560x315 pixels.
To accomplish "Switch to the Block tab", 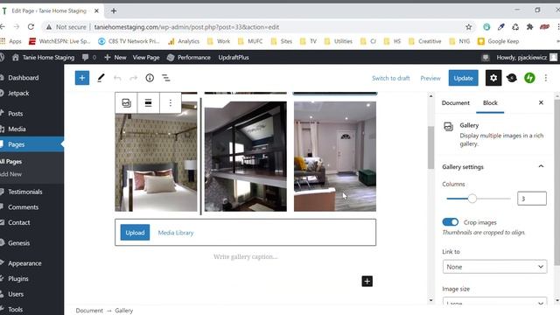I will 490,103.
